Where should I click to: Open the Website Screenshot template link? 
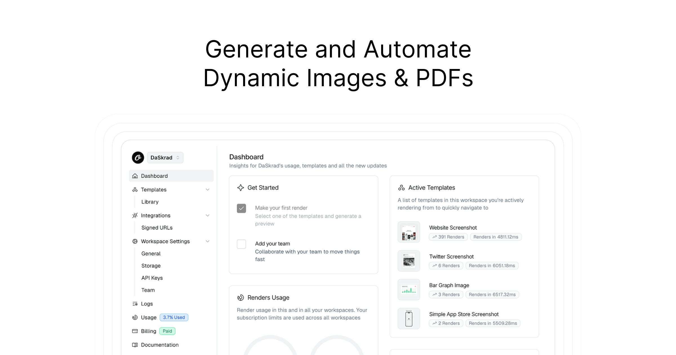[453, 228]
